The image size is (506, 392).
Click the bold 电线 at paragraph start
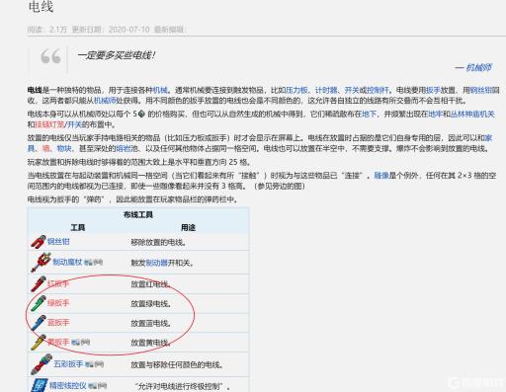(x=35, y=90)
